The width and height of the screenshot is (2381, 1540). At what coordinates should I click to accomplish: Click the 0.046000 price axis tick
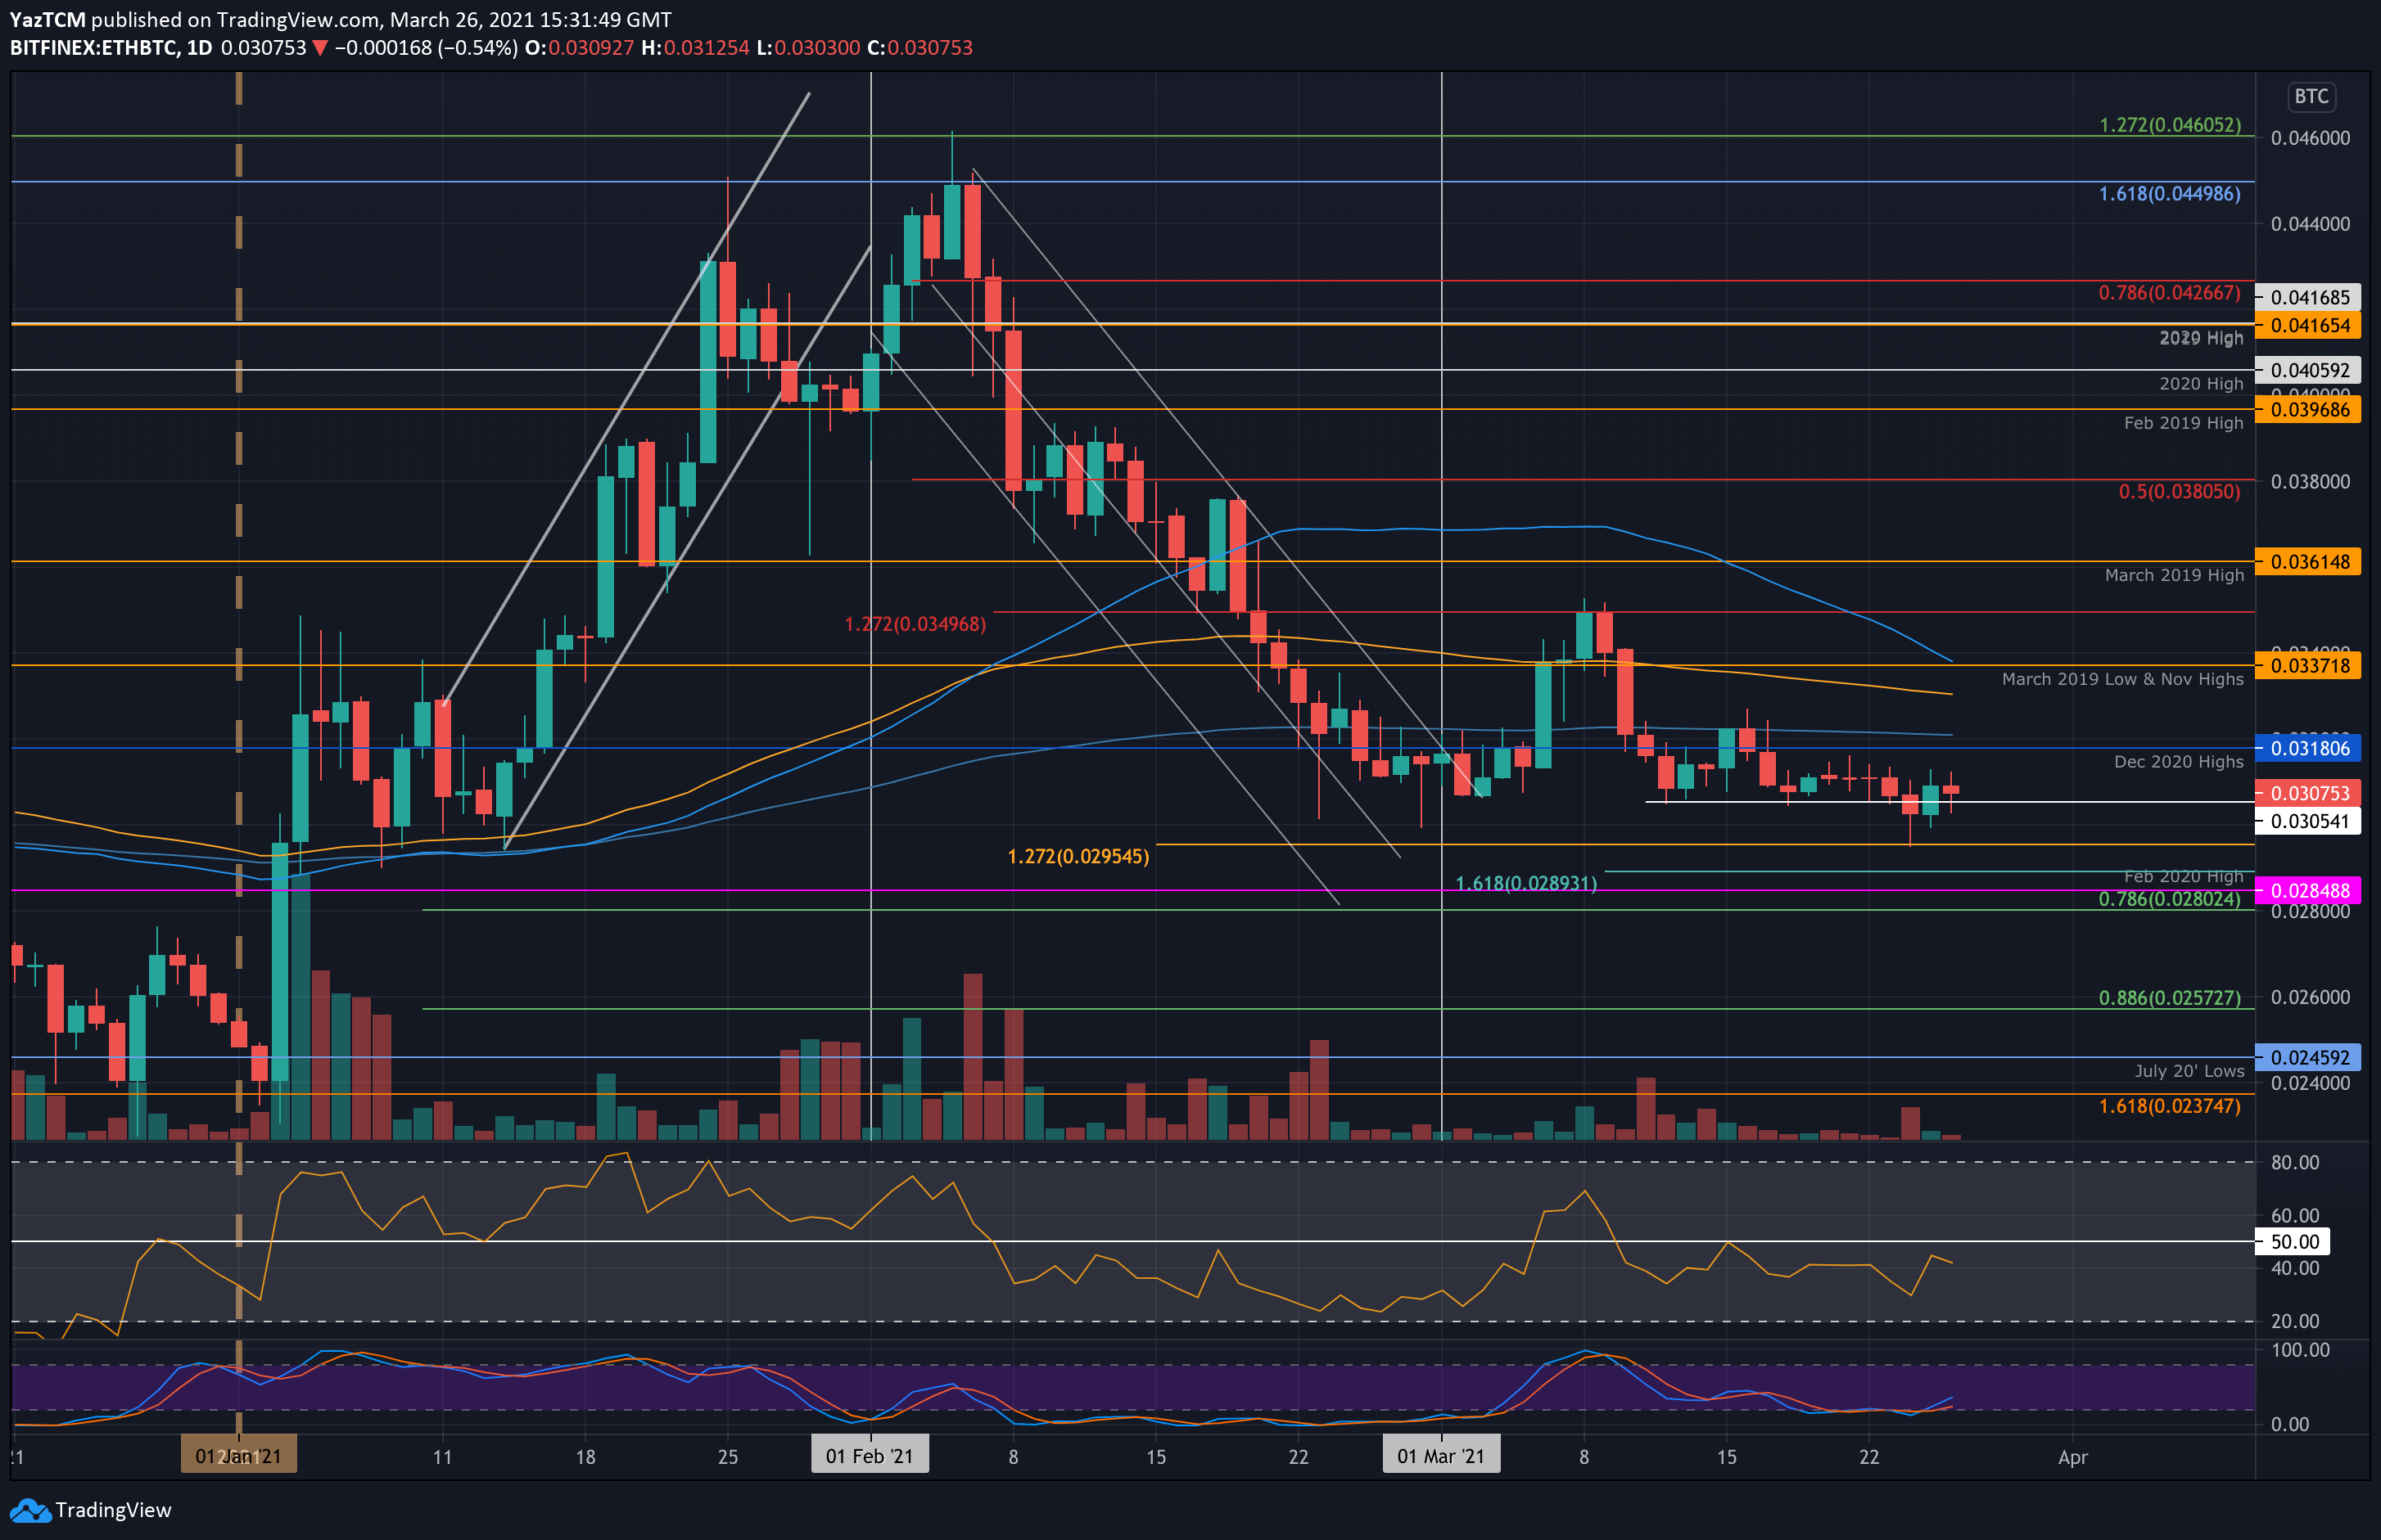coord(2310,138)
